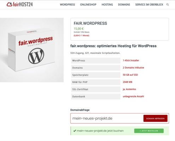Click the 2 Domains inklusive text
The image size is (175, 141).
point(133,68)
